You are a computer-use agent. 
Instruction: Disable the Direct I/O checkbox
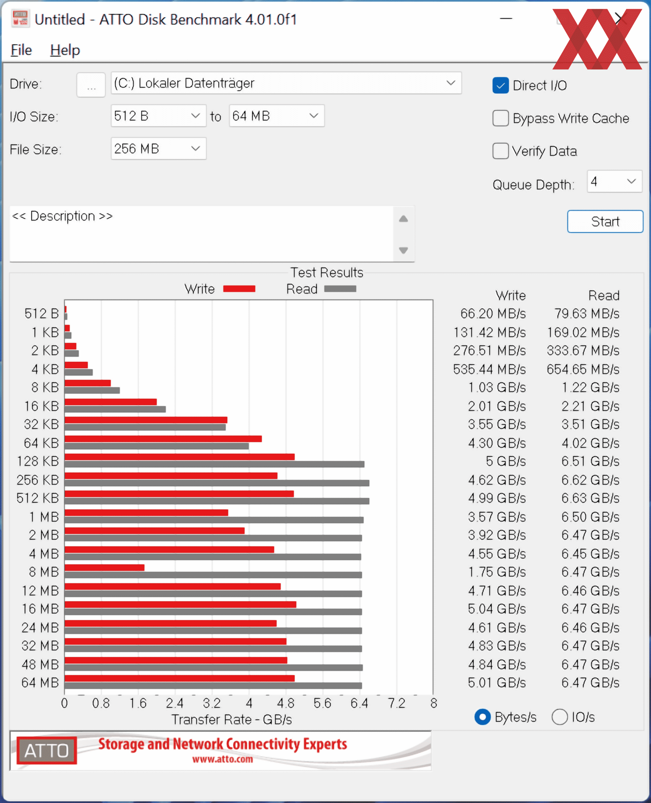pos(500,85)
